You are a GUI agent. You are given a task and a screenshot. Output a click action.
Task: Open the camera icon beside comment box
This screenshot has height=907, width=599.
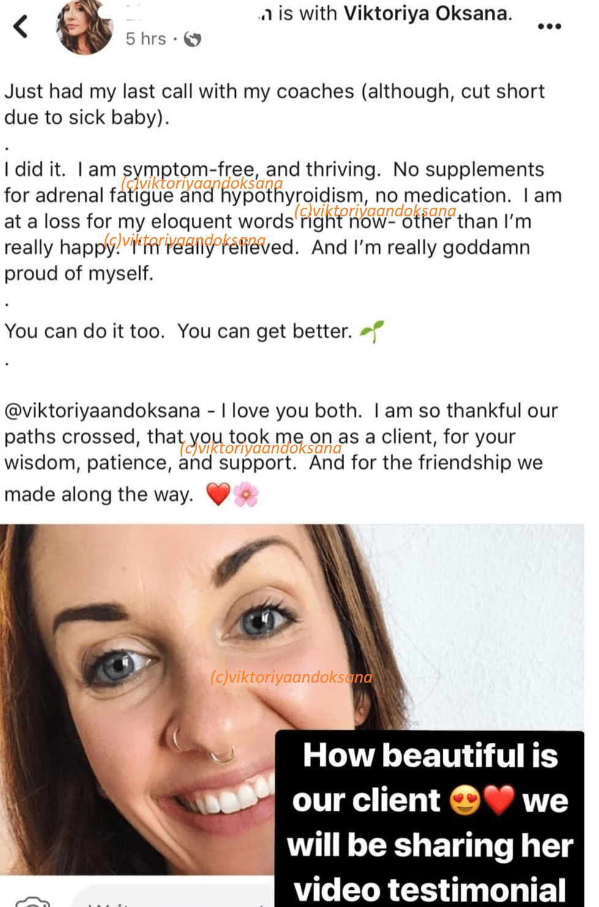coord(32,901)
